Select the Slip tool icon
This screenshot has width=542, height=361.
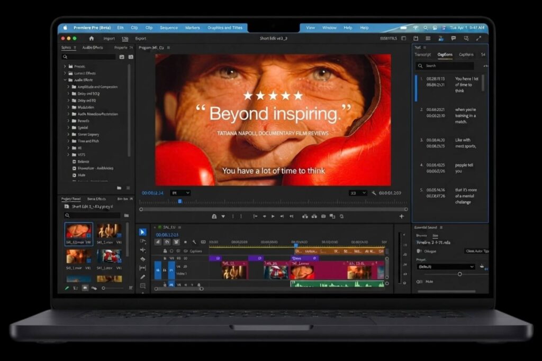click(142, 268)
